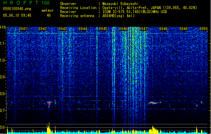Click the Receiving Location label
This screenshot has height=134, width=211.
point(78,8)
